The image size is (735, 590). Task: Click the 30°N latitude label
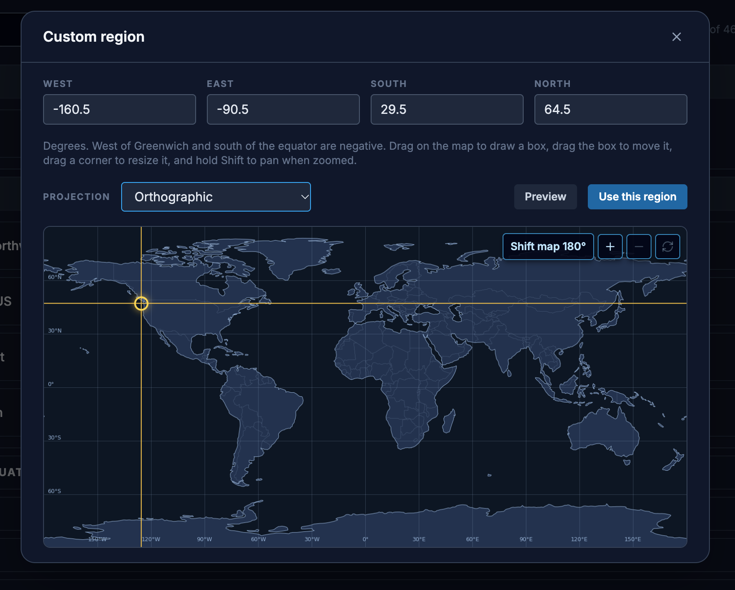pos(55,330)
